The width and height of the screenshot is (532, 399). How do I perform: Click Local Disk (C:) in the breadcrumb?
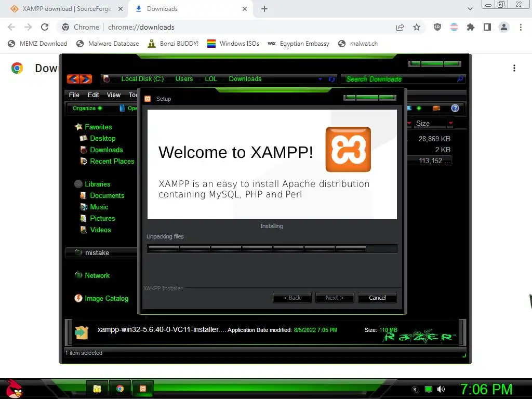click(142, 79)
